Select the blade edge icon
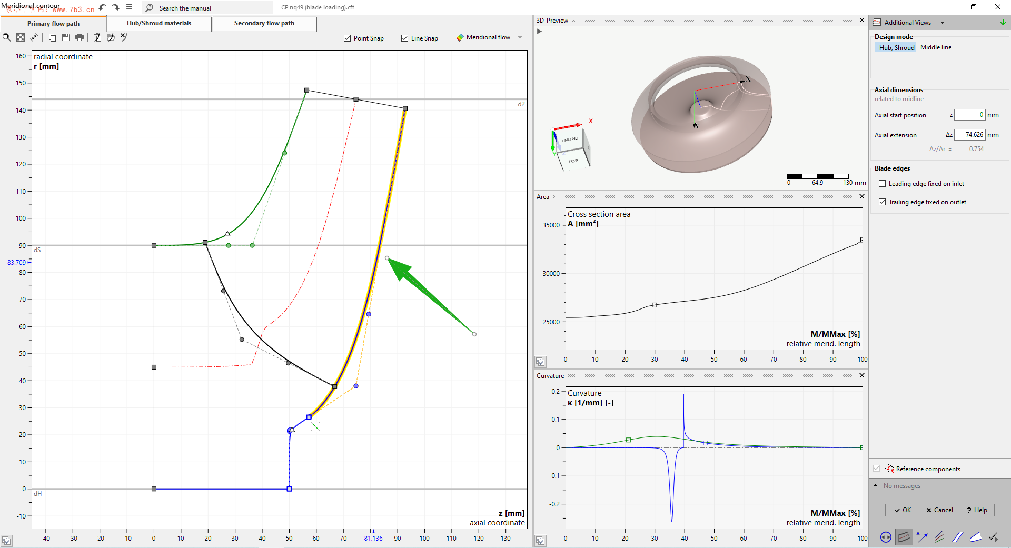Viewport: 1011px width, 548px height. (975, 537)
